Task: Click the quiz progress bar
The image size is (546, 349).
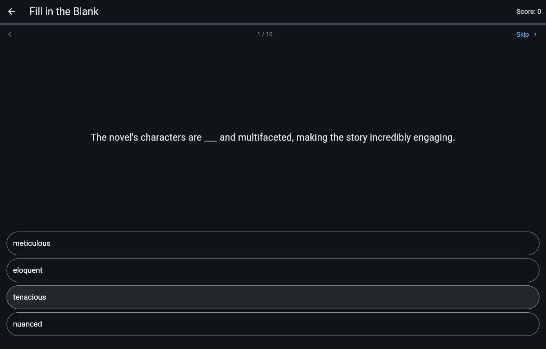Action: point(273,24)
